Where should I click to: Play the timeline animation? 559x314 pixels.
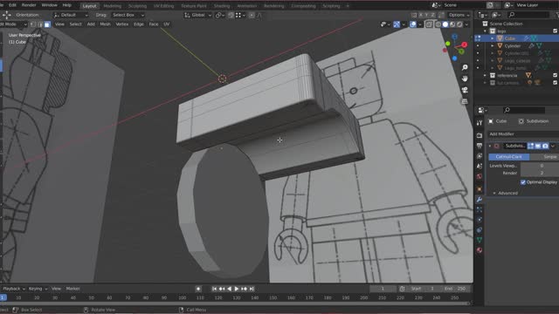[x=236, y=289]
